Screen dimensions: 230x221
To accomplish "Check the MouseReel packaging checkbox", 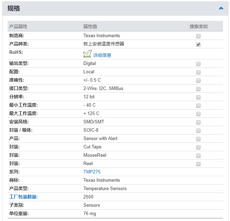I will tap(198, 156).
